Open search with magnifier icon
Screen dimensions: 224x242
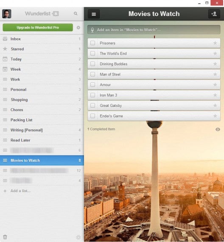(x=76, y=14)
